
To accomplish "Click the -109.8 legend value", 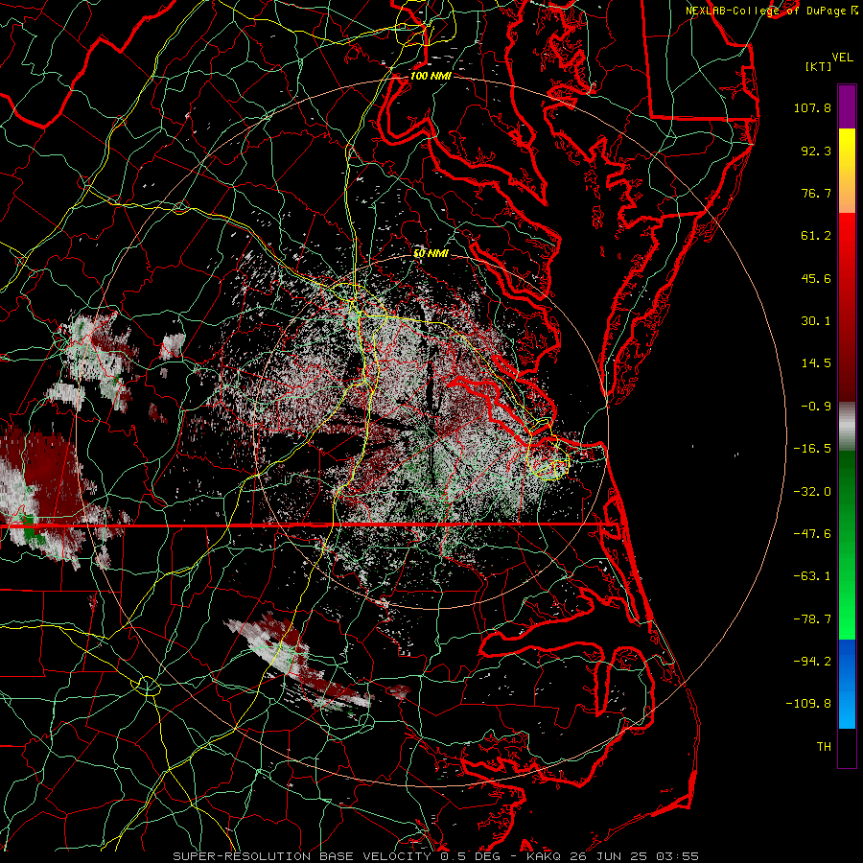I will coord(808,704).
